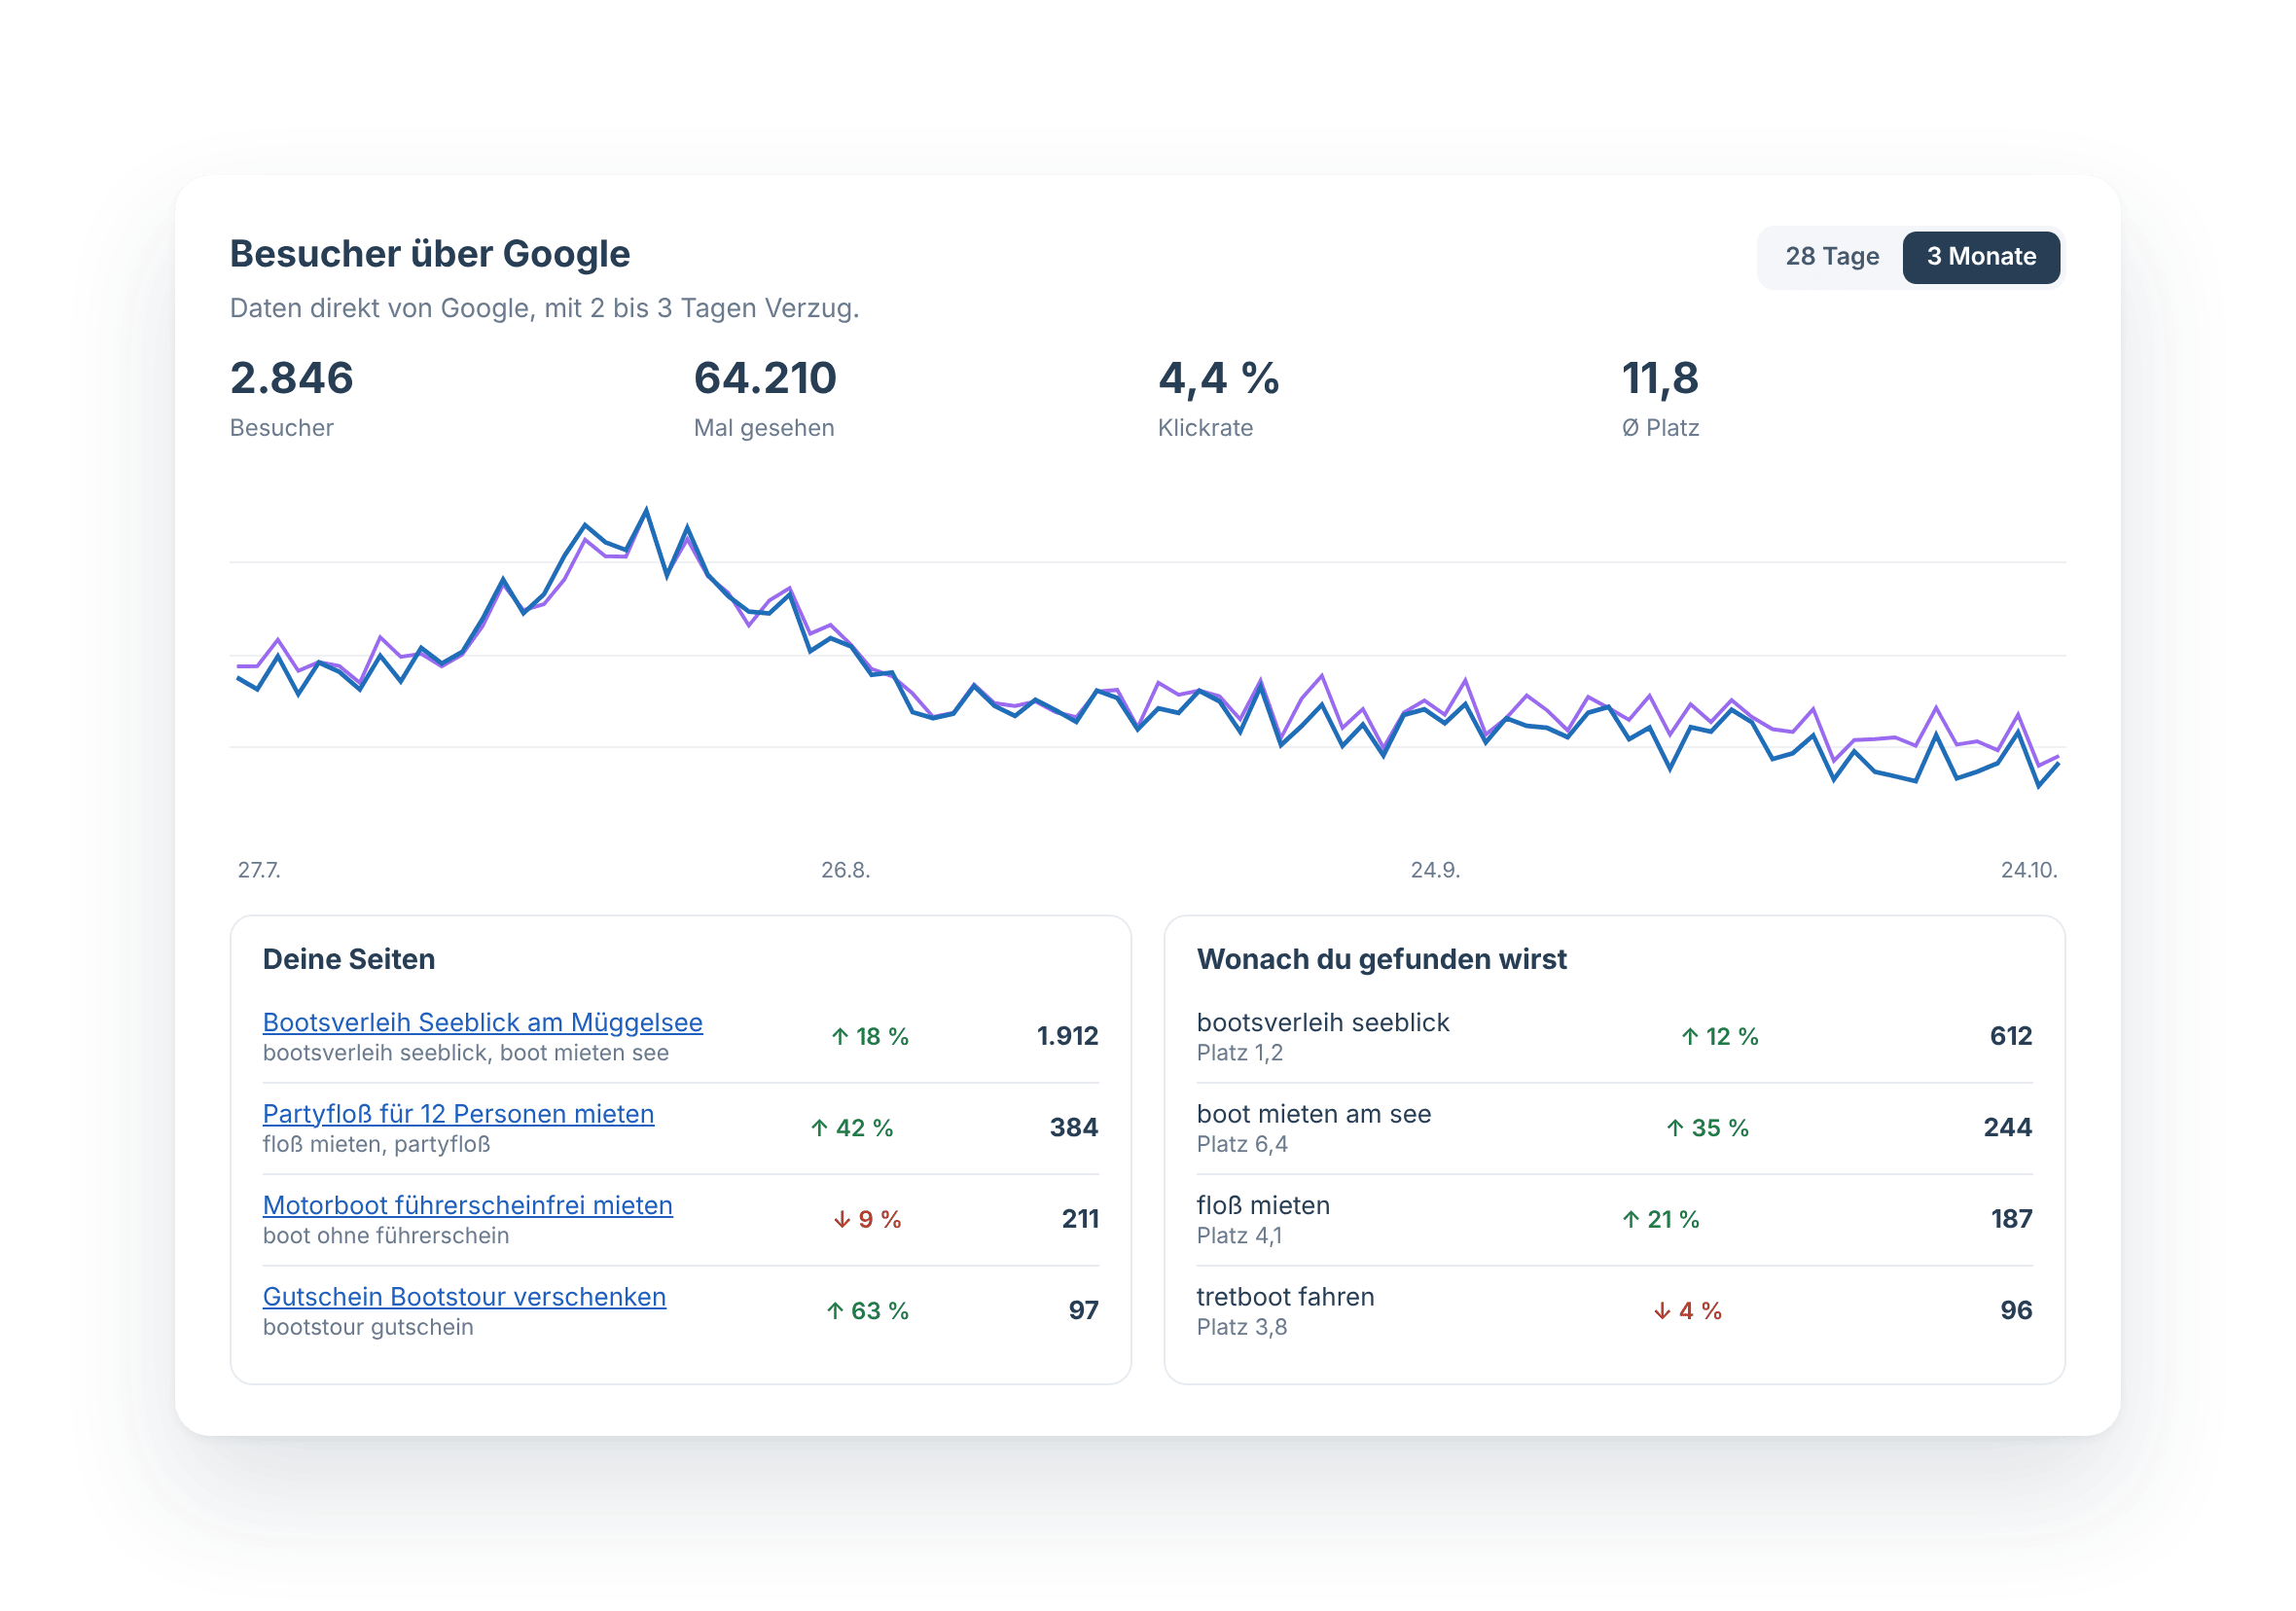Screen dimensions: 2296x1611
Task: Click the up 42 % trend indicator
Action: coord(851,1127)
